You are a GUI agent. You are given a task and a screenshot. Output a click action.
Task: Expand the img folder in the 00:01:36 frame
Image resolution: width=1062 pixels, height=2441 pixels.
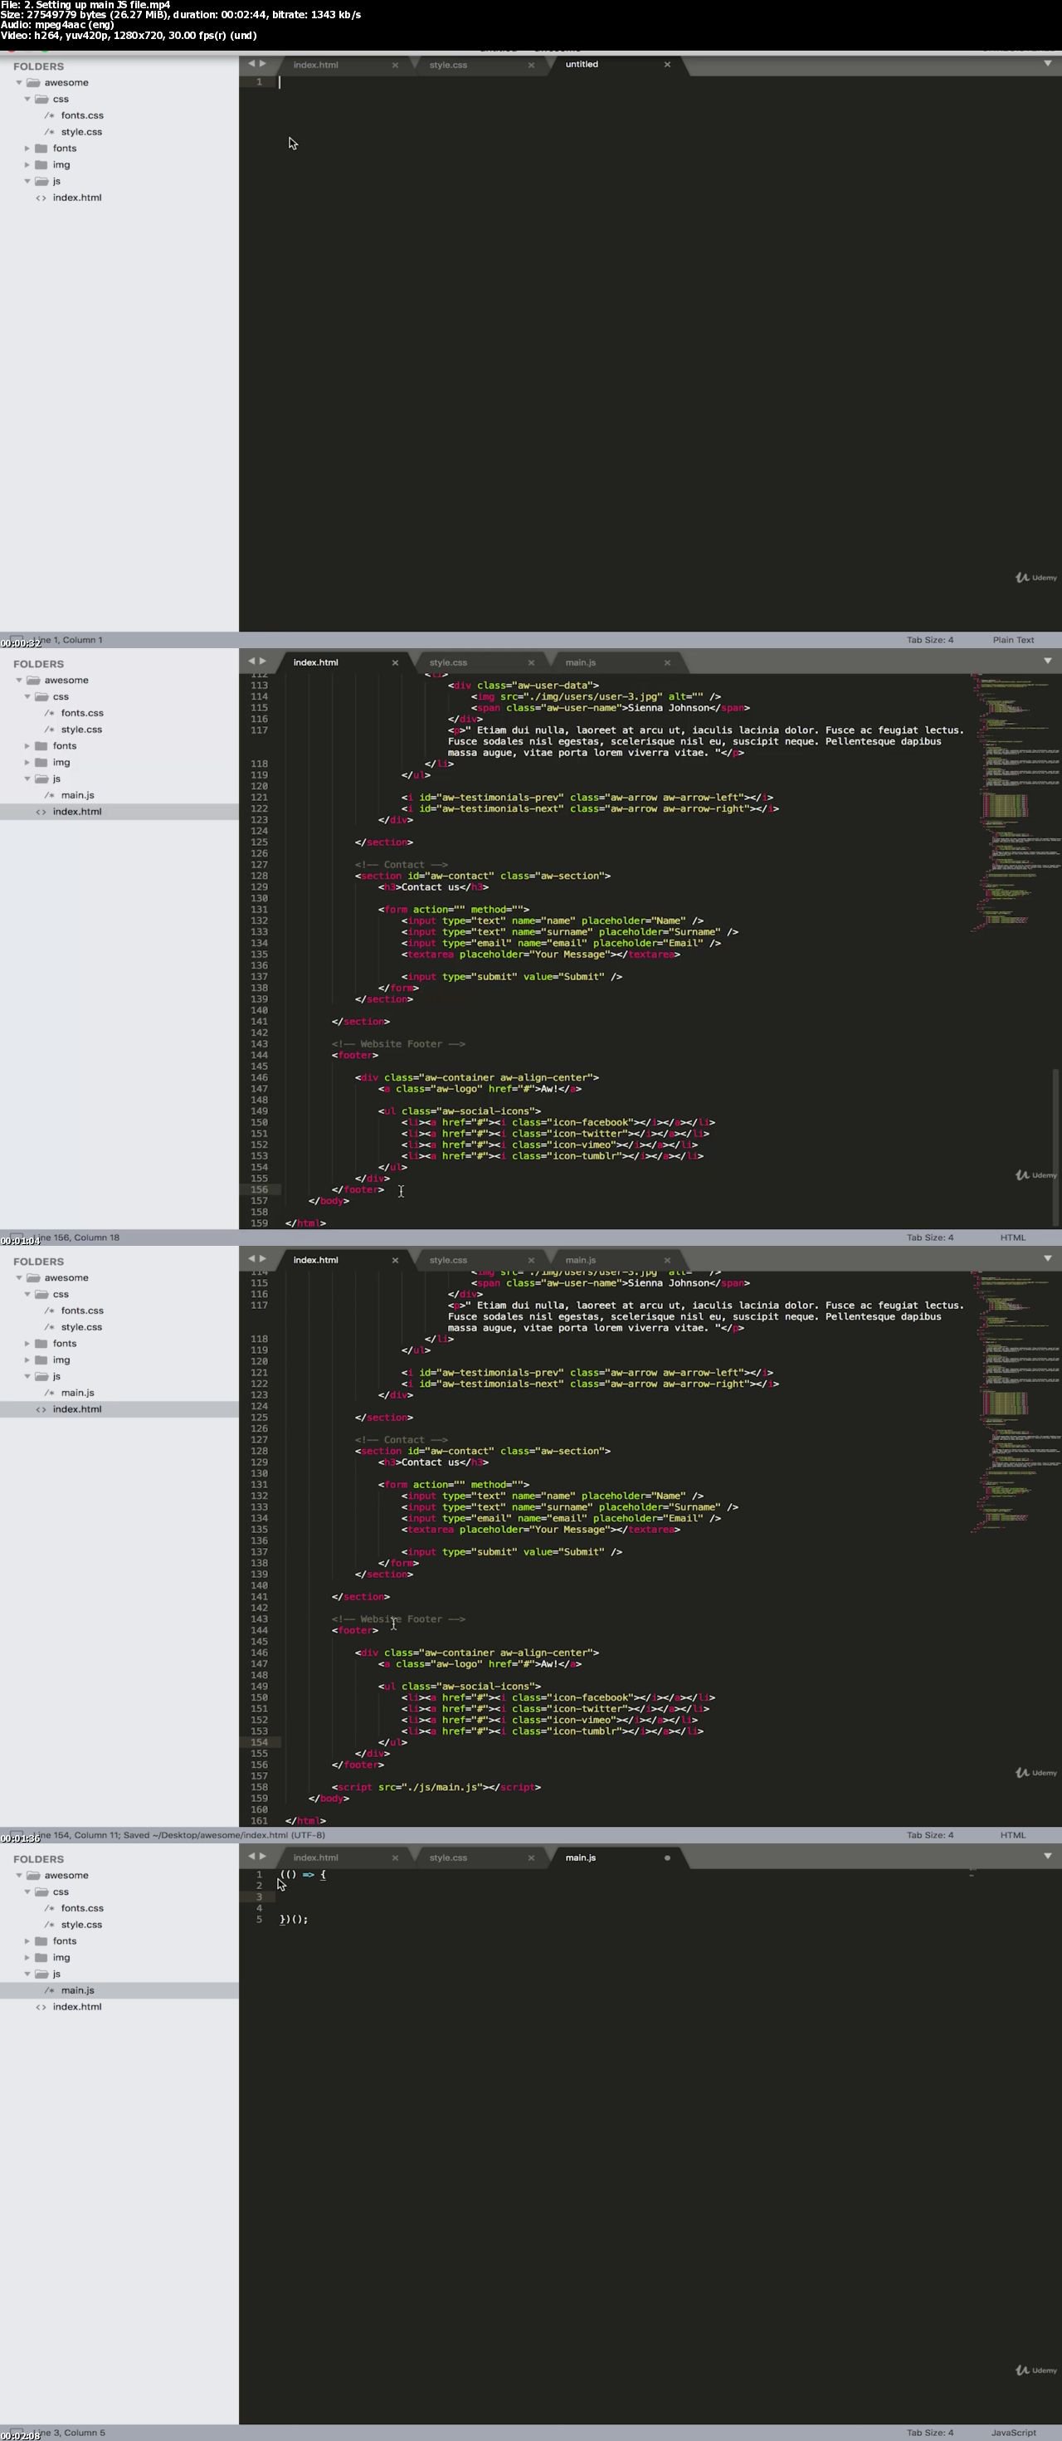pos(27,1360)
